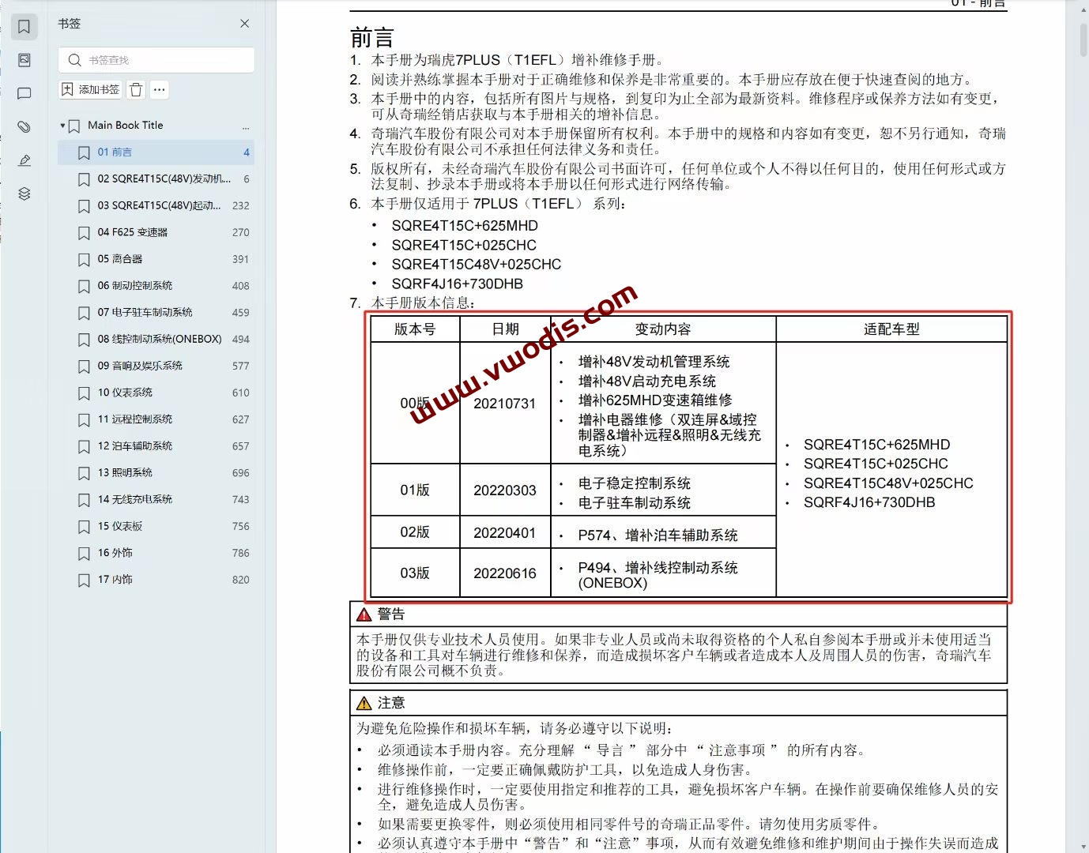
Task: Open options menu beside Main Book Title
Action: point(246,126)
